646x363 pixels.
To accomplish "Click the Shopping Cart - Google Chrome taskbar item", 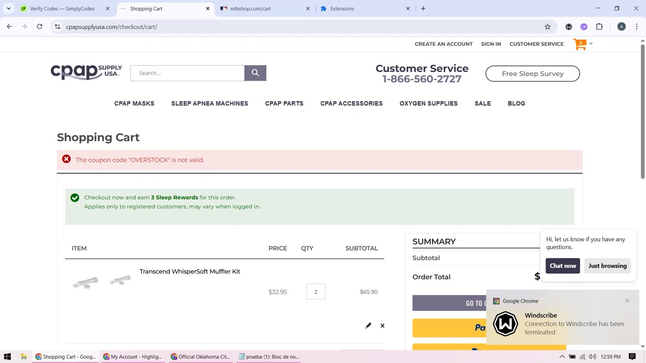I will (x=65, y=357).
